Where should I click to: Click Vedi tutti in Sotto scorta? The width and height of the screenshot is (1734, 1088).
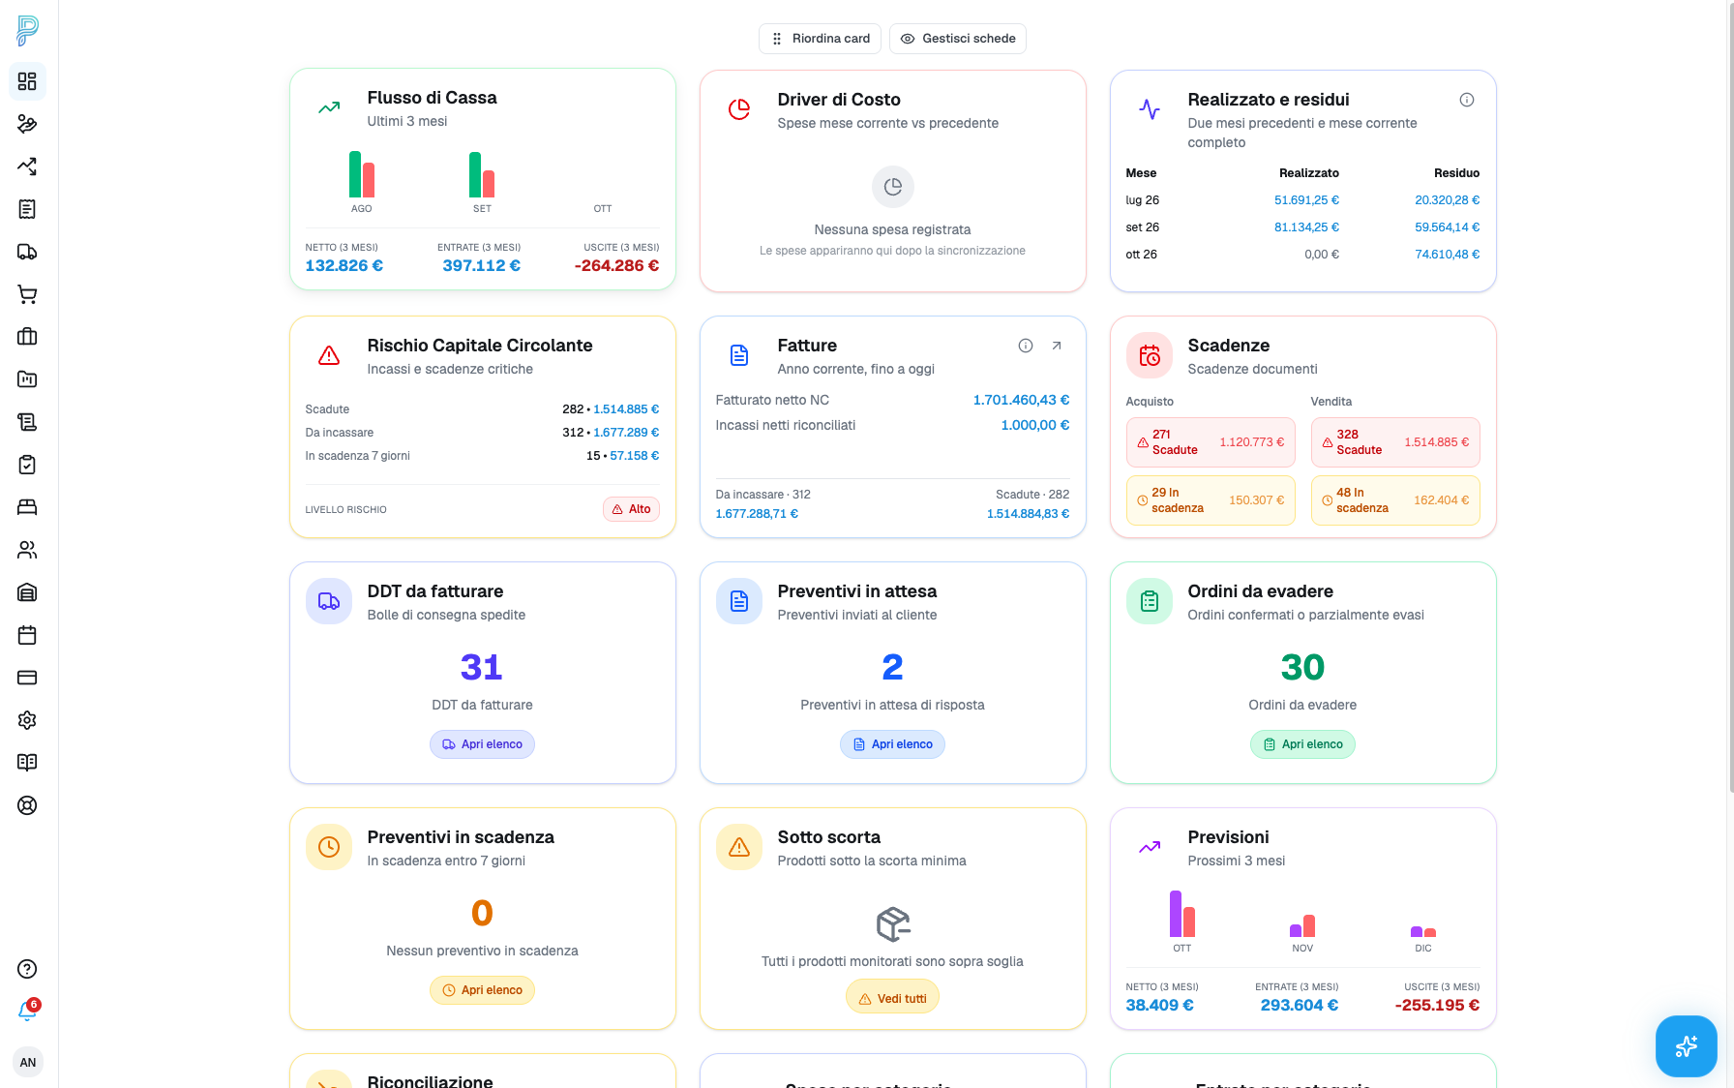pyautogui.click(x=892, y=998)
